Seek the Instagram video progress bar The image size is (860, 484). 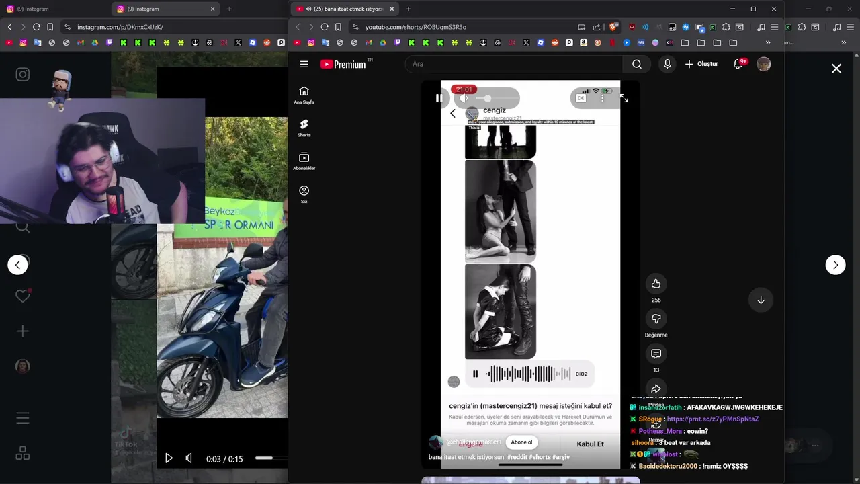pos(271,458)
